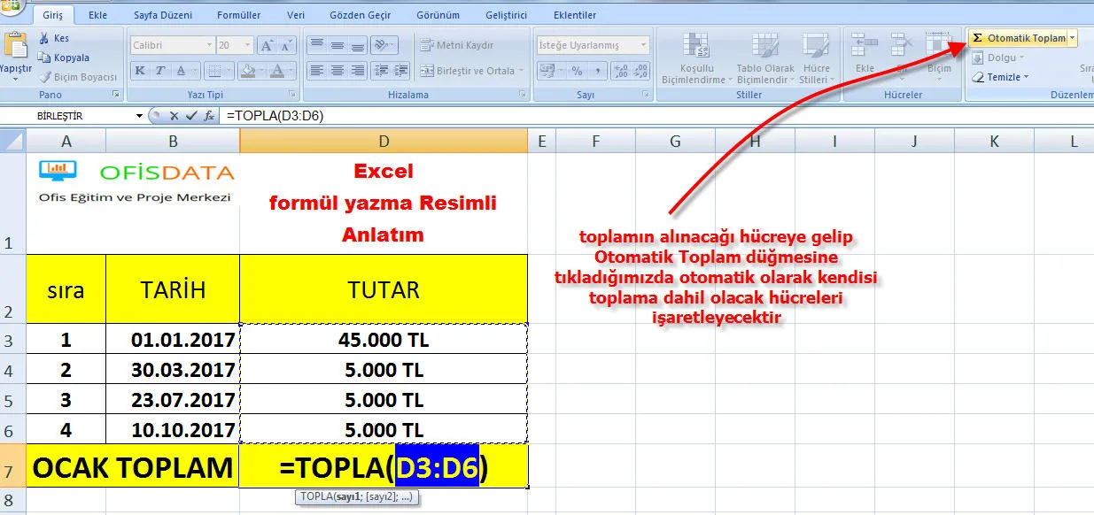Cancel formula entry with the X icon
The height and width of the screenshot is (515, 1094).
click(175, 115)
